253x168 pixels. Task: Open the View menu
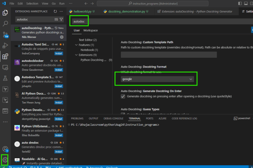pyautogui.click(x=45, y=3)
